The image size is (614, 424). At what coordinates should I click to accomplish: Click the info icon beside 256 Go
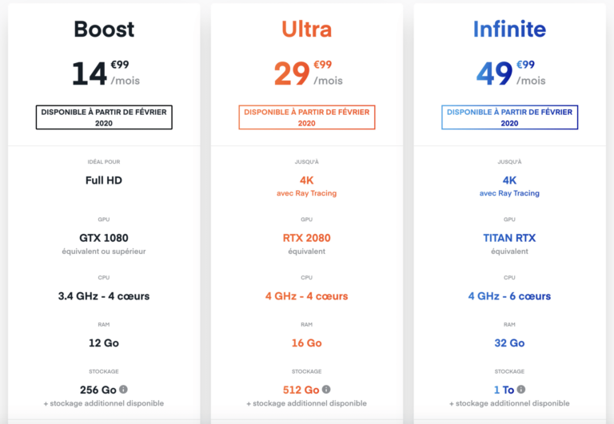(x=124, y=390)
